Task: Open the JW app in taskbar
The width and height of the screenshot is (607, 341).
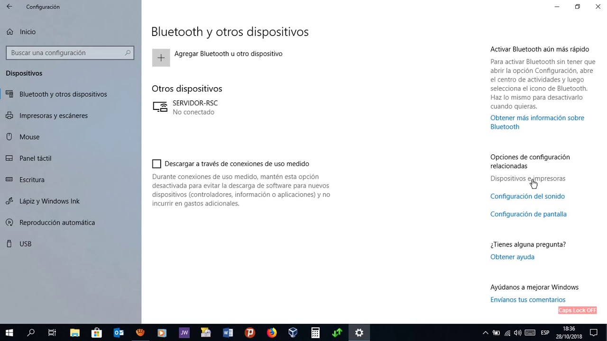Action: (184, 332)
